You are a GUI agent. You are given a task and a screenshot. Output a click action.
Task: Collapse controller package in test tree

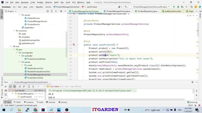[20, 56]
